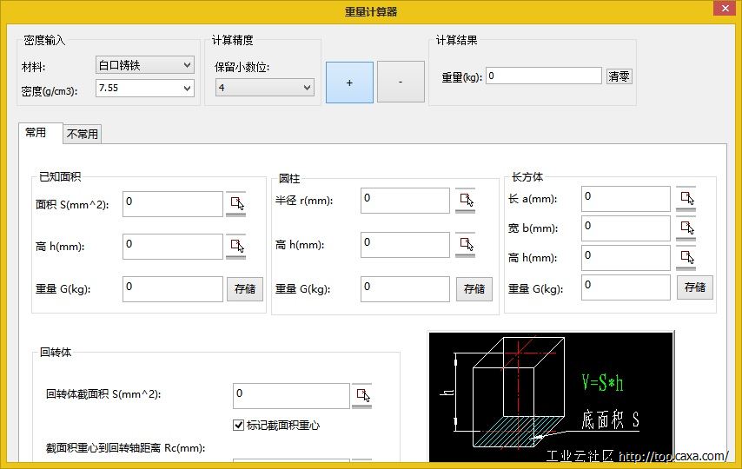
Task: Switch to the 不常用 tab
Action: [83, 134]
